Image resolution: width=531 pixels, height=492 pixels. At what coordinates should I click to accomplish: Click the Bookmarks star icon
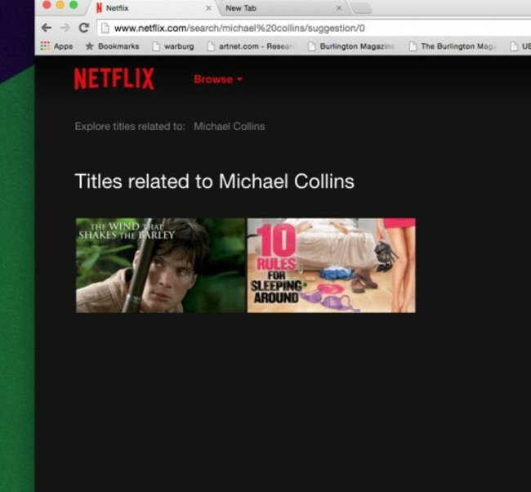click(89, 46)
